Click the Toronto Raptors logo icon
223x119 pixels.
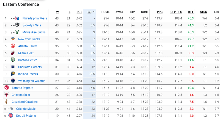6,88
